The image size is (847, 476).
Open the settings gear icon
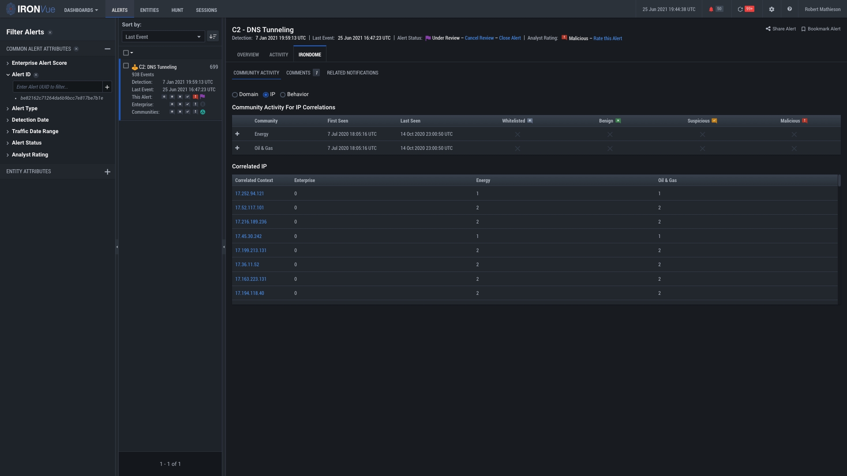772,9
